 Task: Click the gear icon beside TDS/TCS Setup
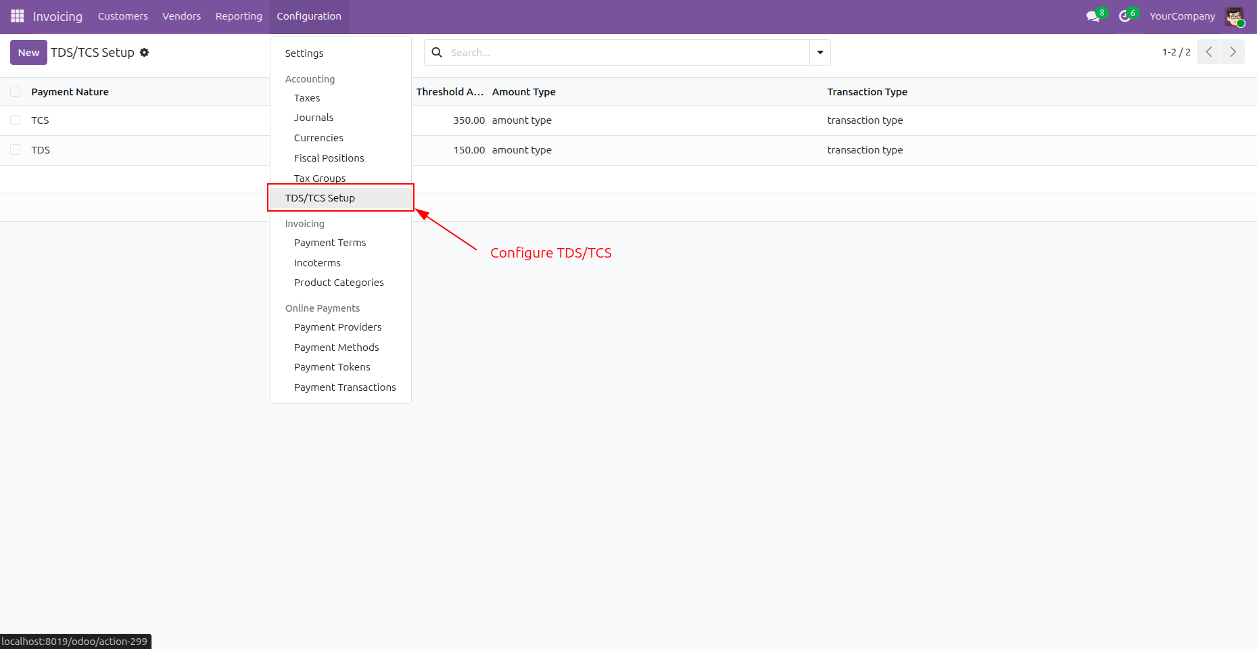[x=144, y=53]
